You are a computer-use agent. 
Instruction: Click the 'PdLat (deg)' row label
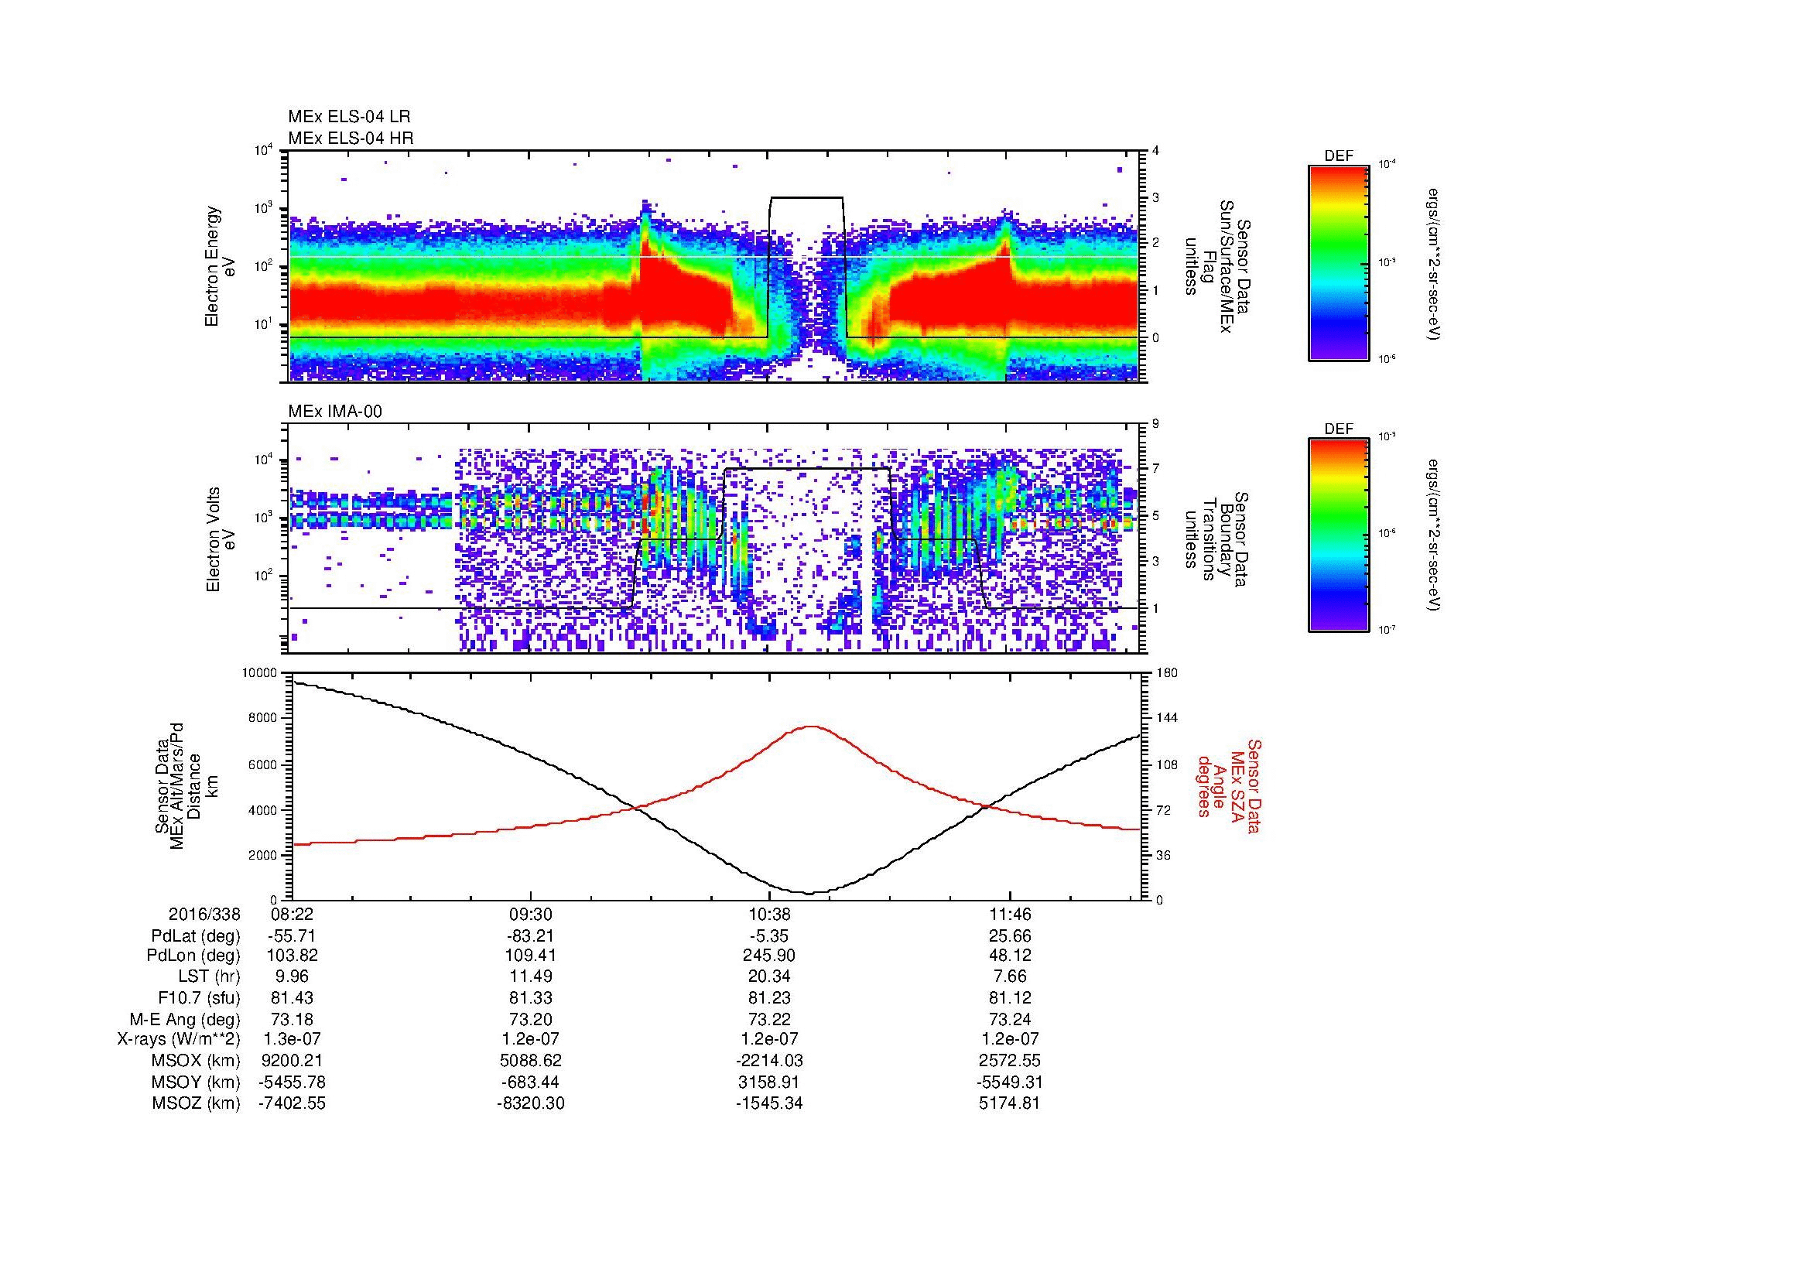tap(197, 936)
